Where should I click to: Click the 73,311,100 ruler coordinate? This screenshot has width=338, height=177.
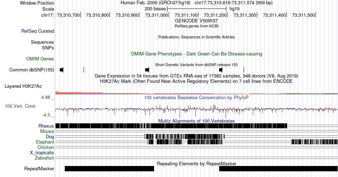(186, 15)
